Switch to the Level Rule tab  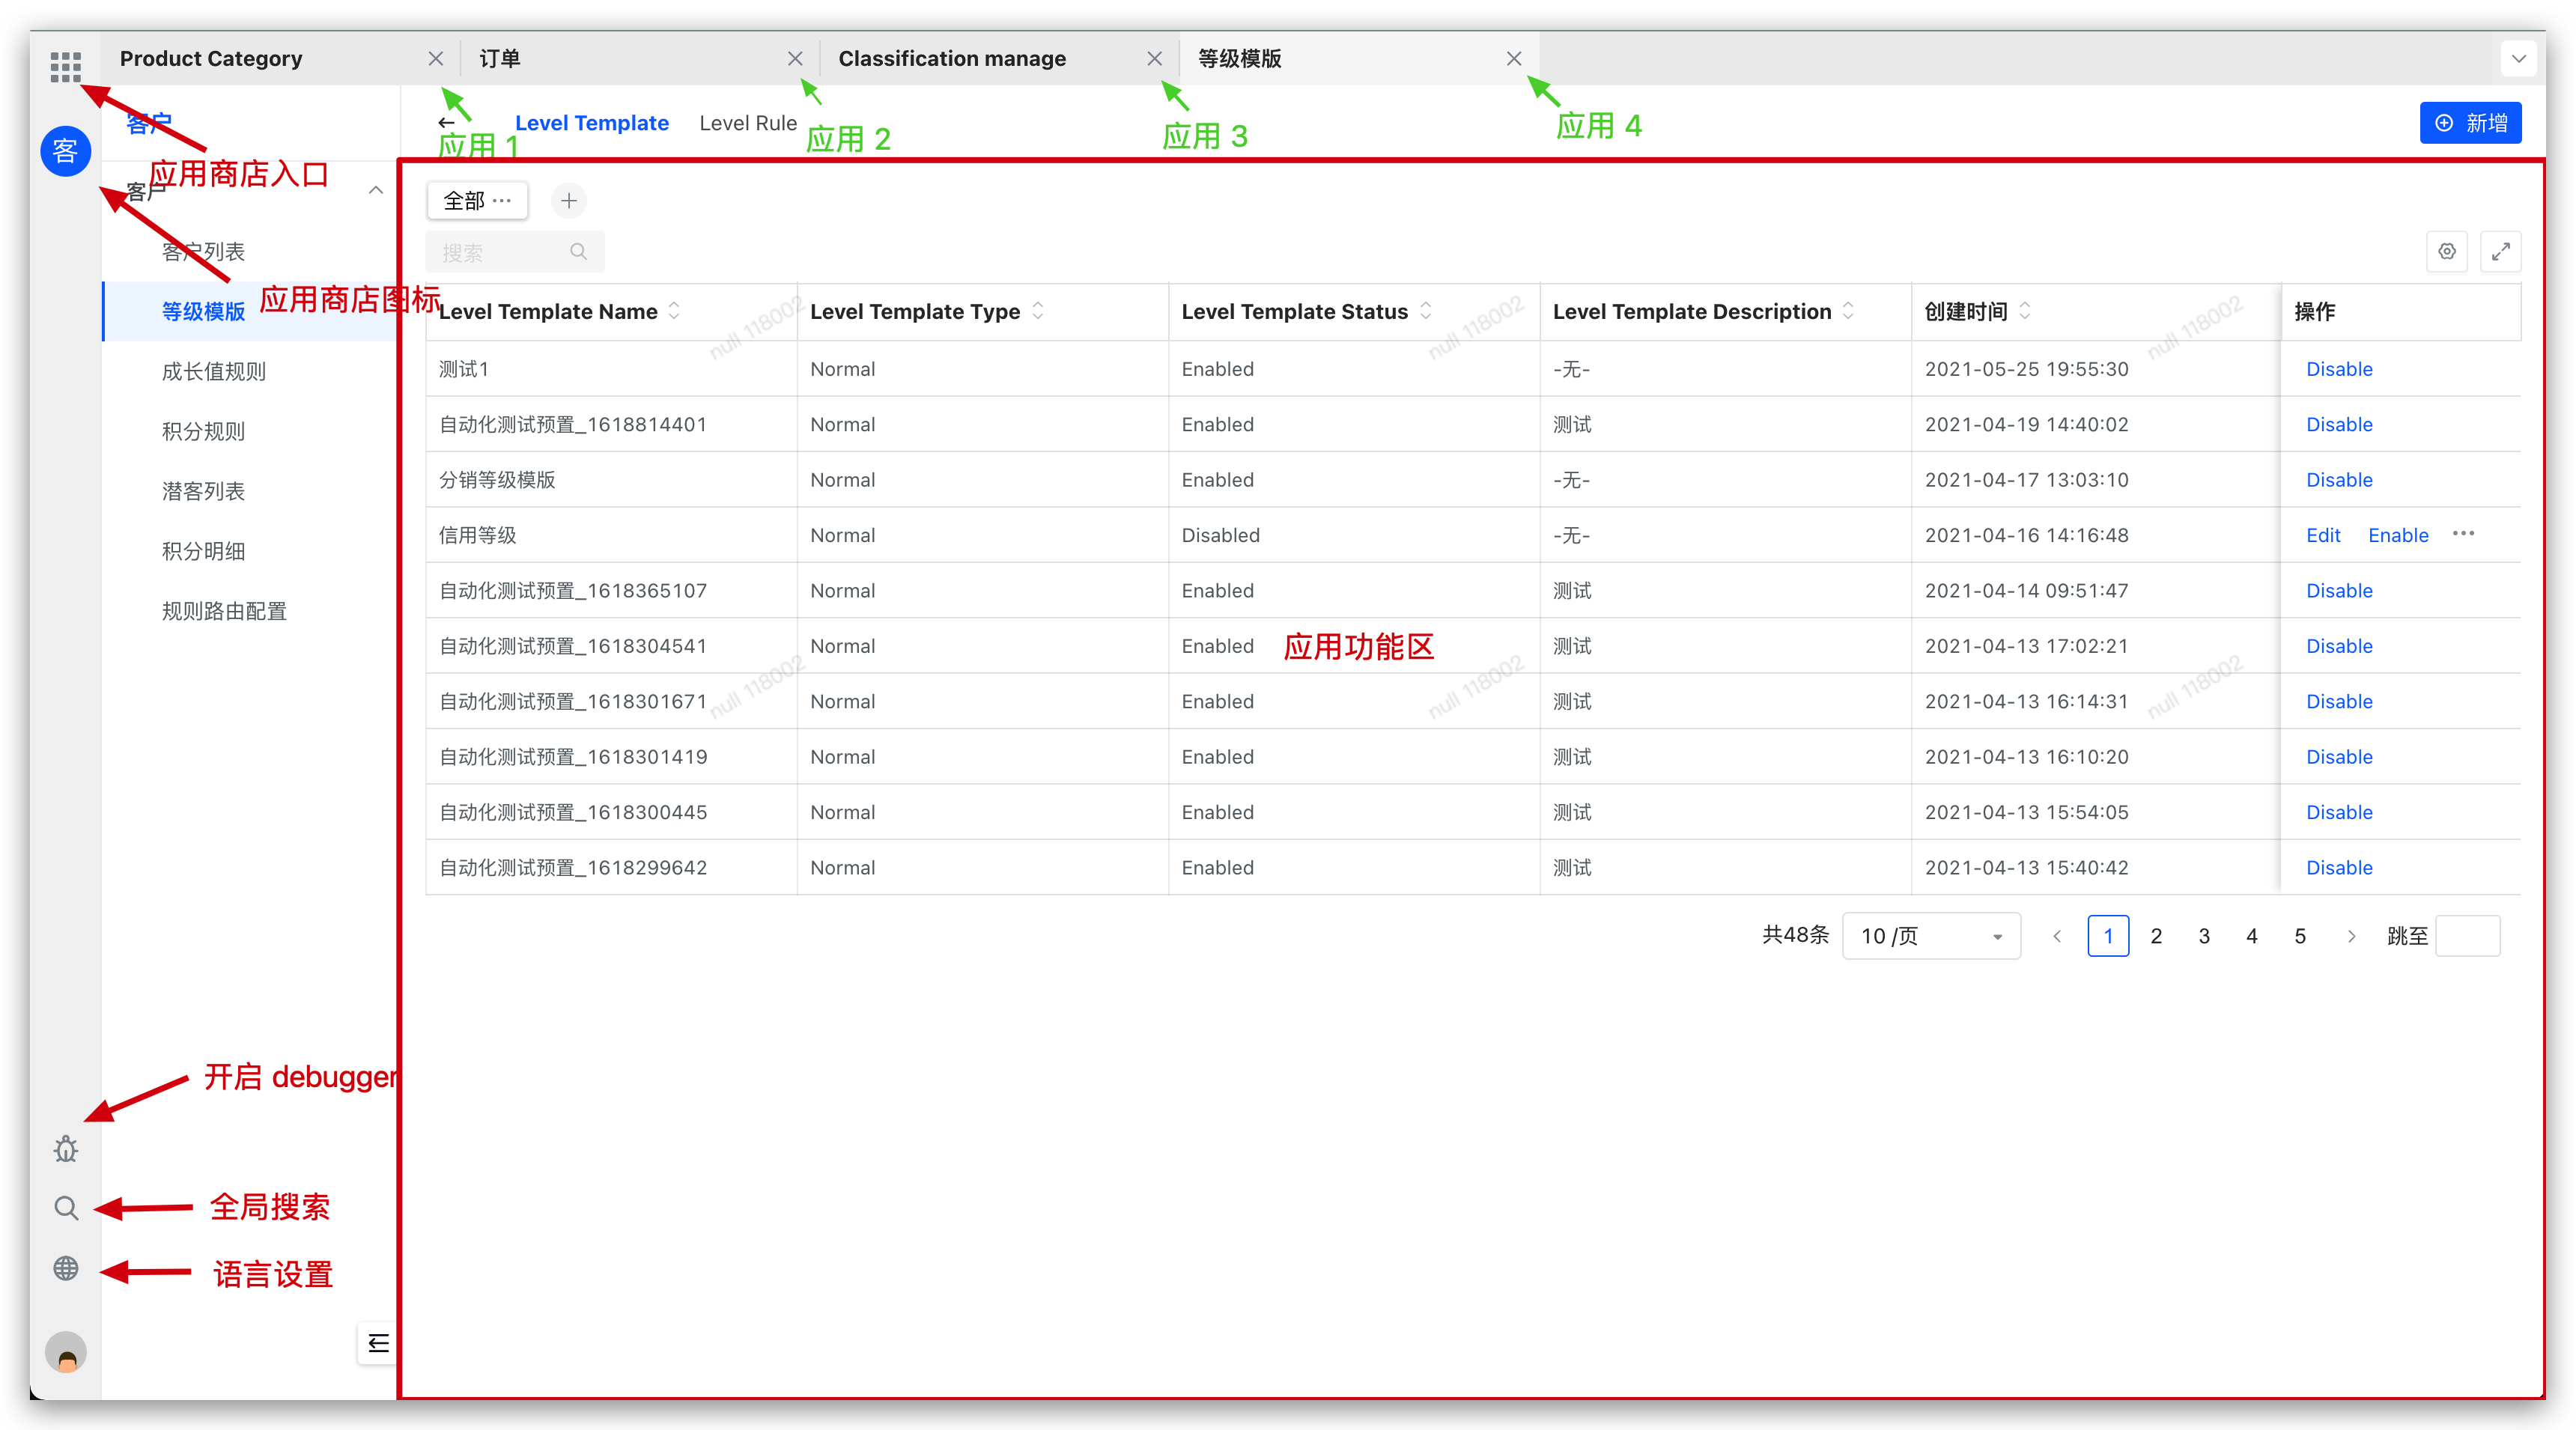point(748,123)
